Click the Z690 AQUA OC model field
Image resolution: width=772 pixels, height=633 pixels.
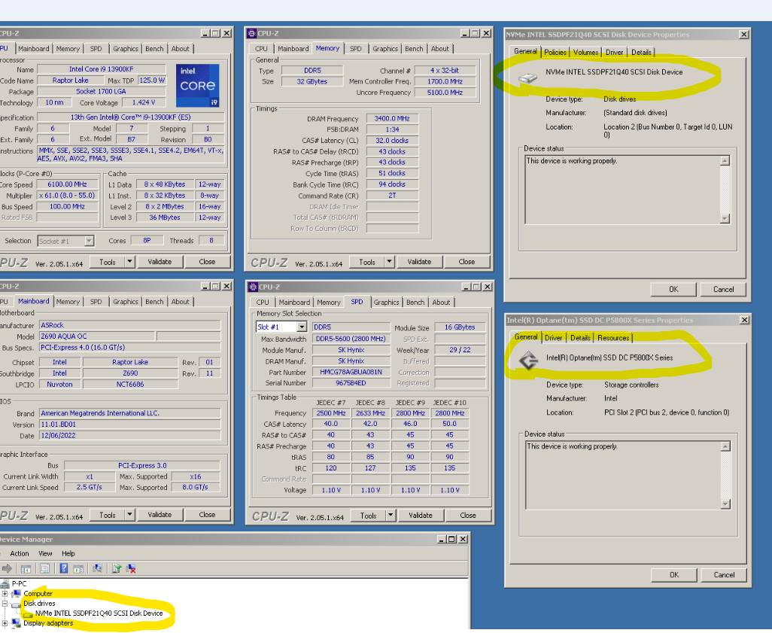pyautogui.click(x=98, y=336)
